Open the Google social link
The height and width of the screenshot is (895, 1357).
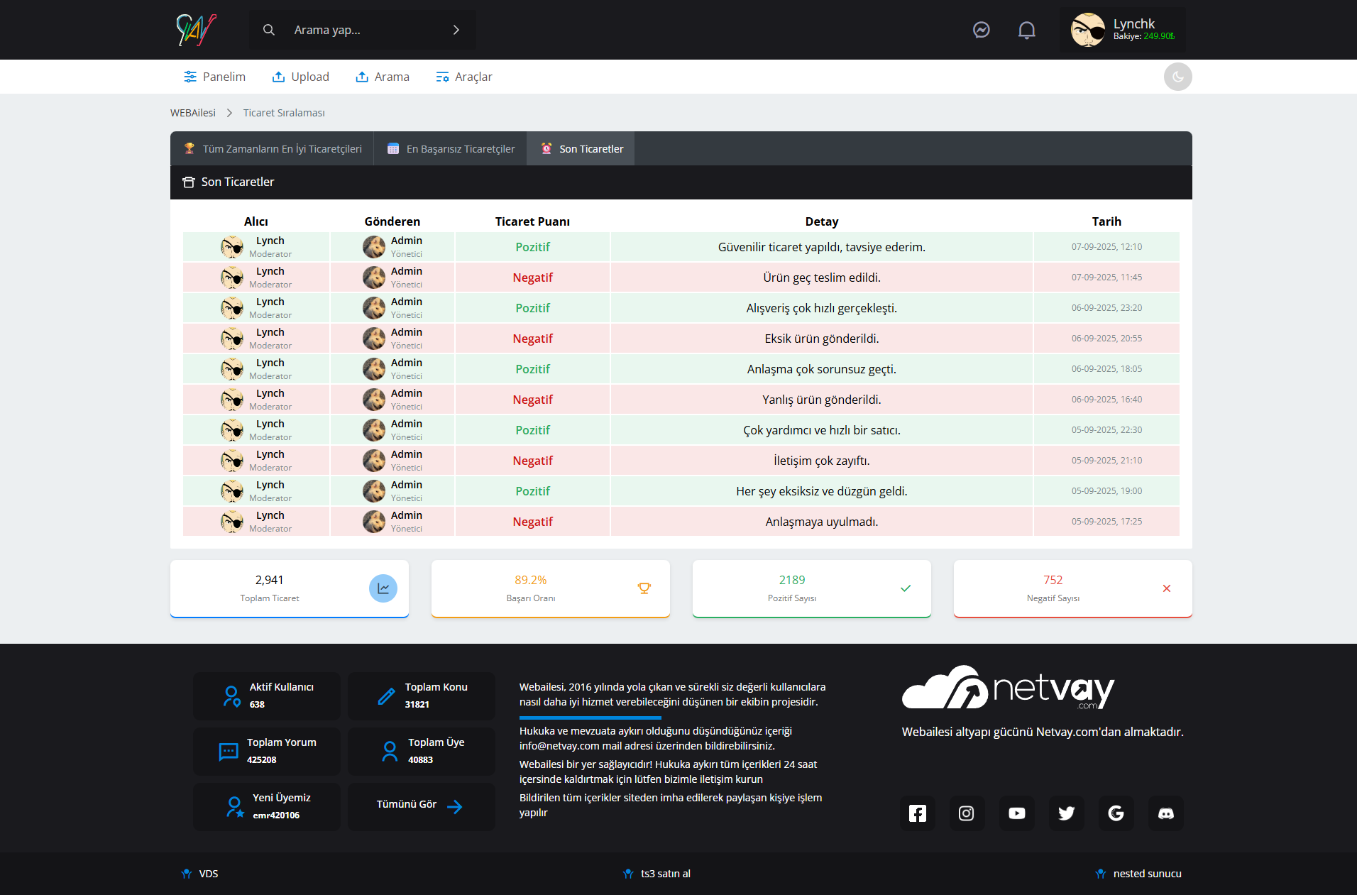pos(1116,813)
